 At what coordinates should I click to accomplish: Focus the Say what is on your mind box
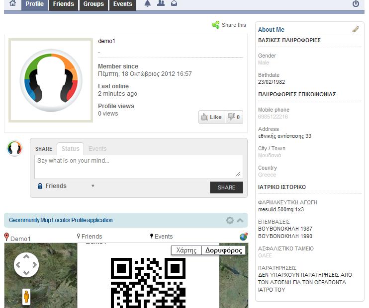(139, 167)
